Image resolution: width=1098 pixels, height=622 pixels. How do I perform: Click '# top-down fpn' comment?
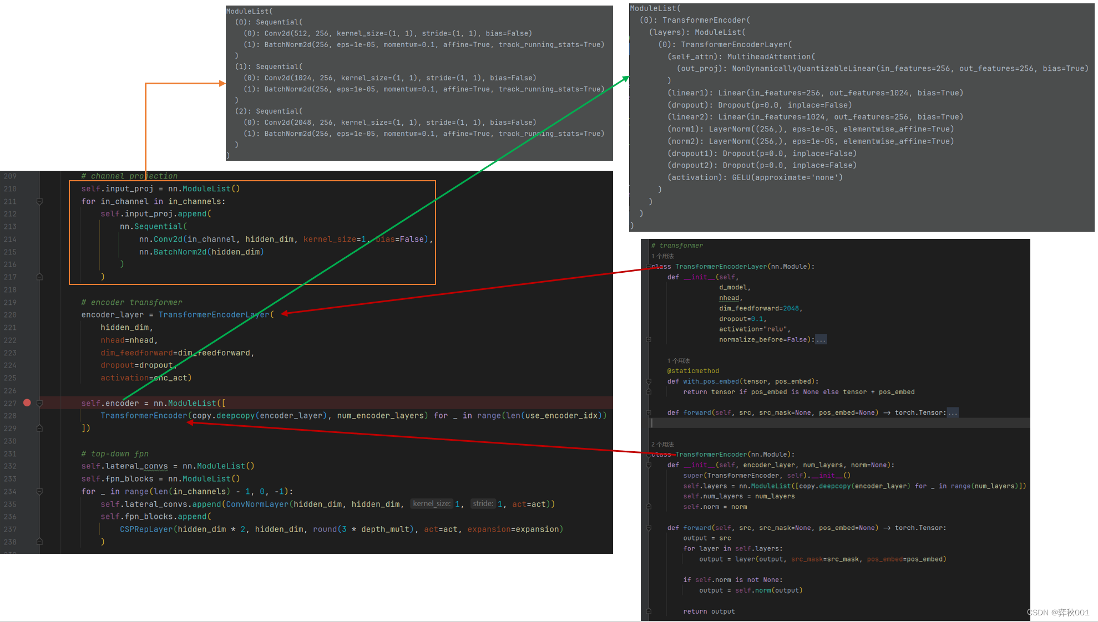coord(115,453)
